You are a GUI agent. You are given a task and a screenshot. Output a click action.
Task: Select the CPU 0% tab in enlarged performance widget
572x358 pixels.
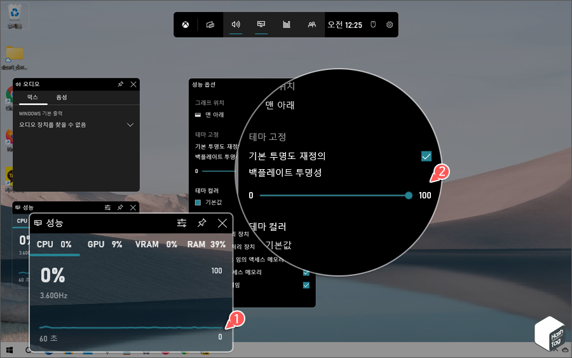point(54,244)
